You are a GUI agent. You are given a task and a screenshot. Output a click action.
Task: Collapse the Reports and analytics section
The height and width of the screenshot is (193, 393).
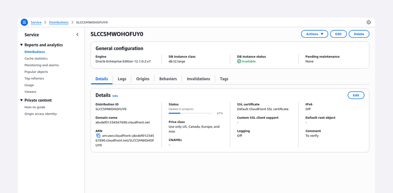(x=21, y=45)
